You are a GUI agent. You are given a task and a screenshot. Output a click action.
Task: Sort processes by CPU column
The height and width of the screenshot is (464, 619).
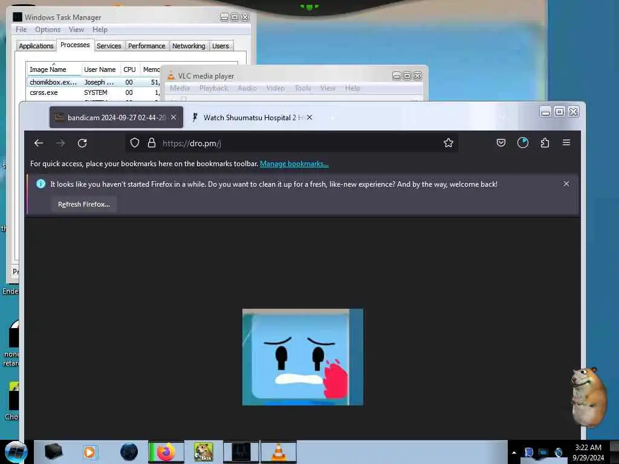click(129, 69)
